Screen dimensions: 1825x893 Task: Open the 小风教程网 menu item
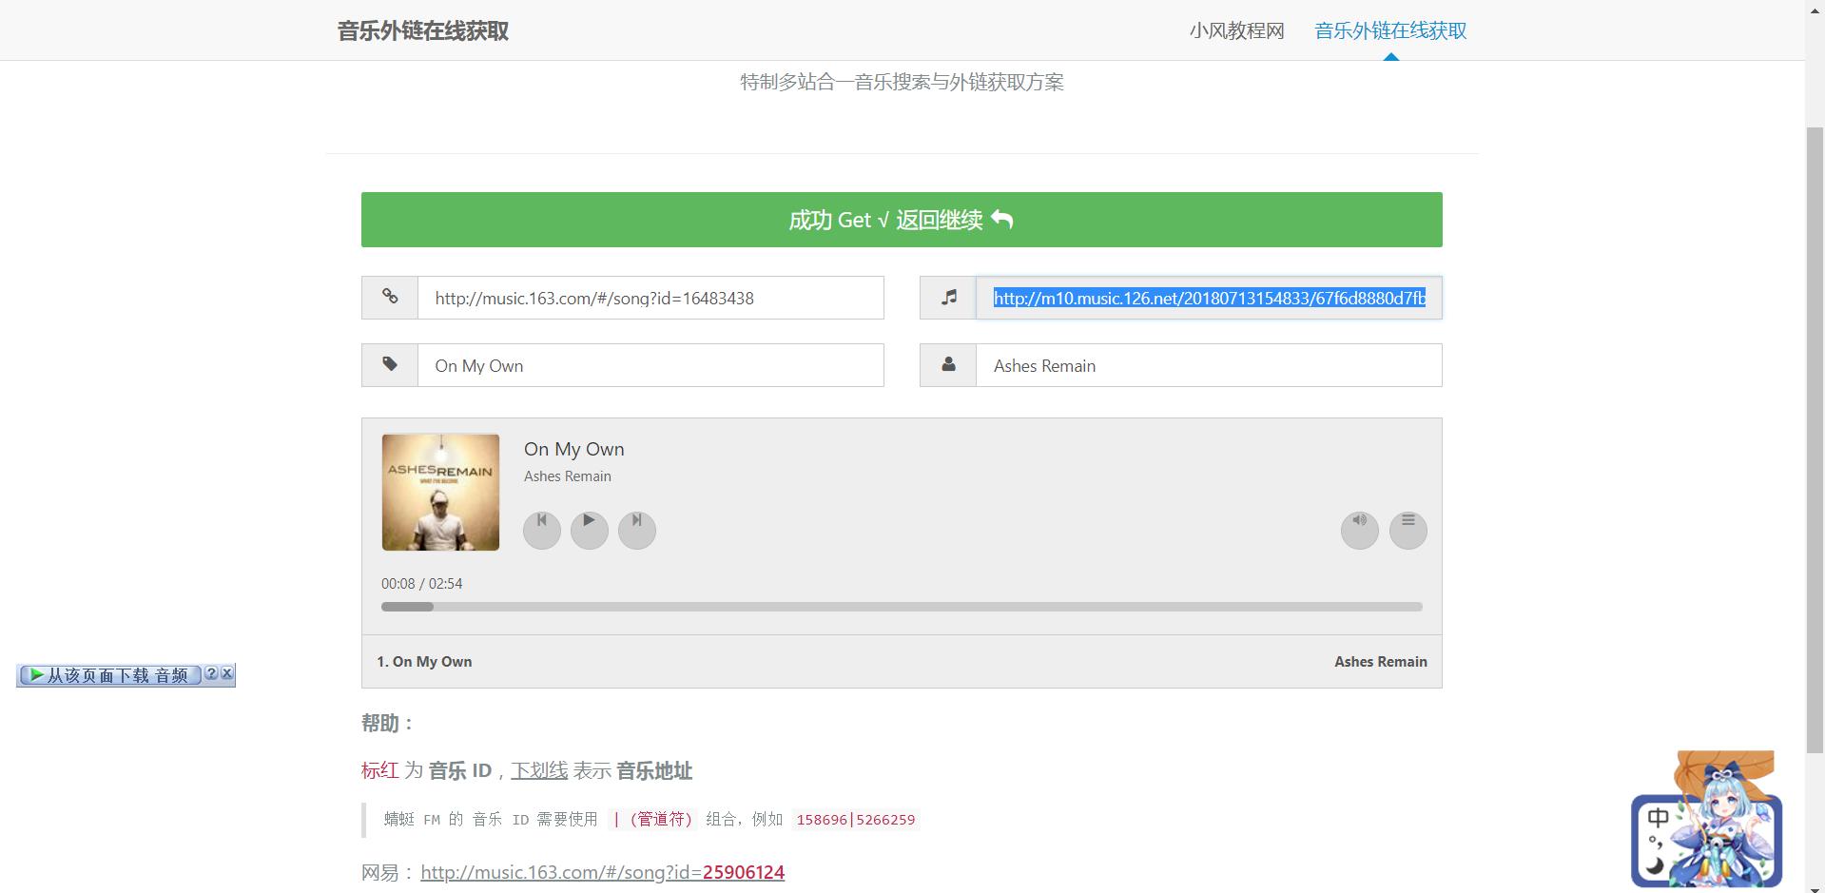tap(1237, 30)
